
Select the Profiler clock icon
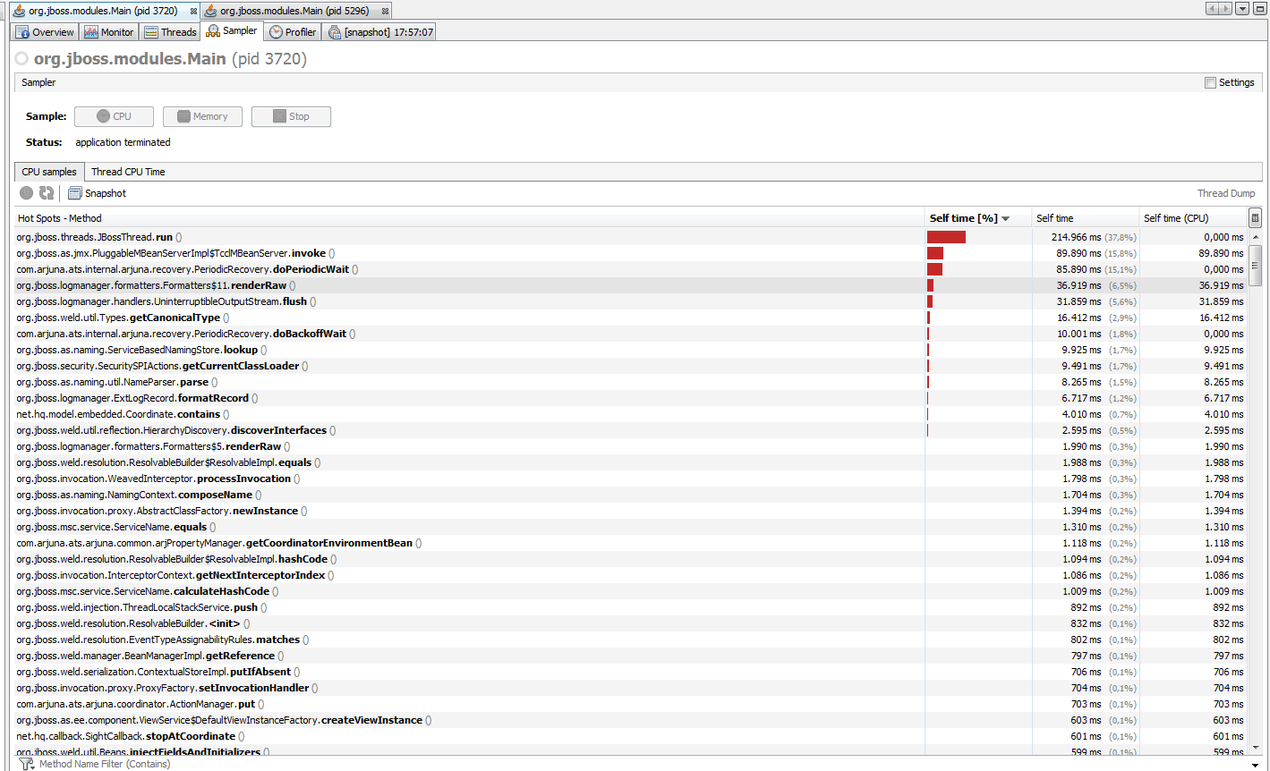275,30
